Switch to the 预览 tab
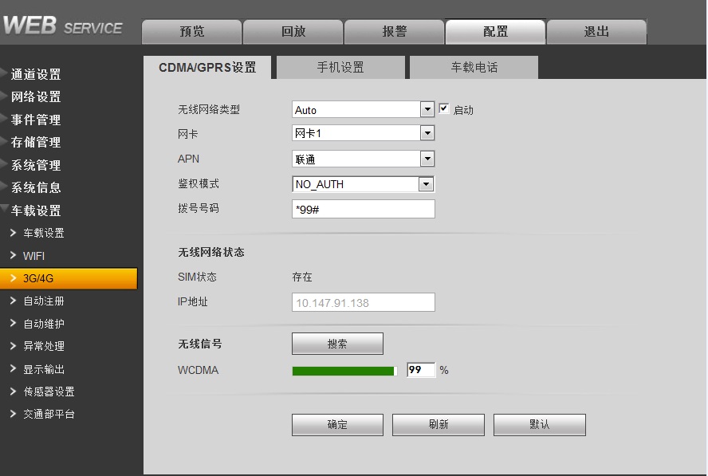This screenshot has height=476, width=708. pos(191,32)
